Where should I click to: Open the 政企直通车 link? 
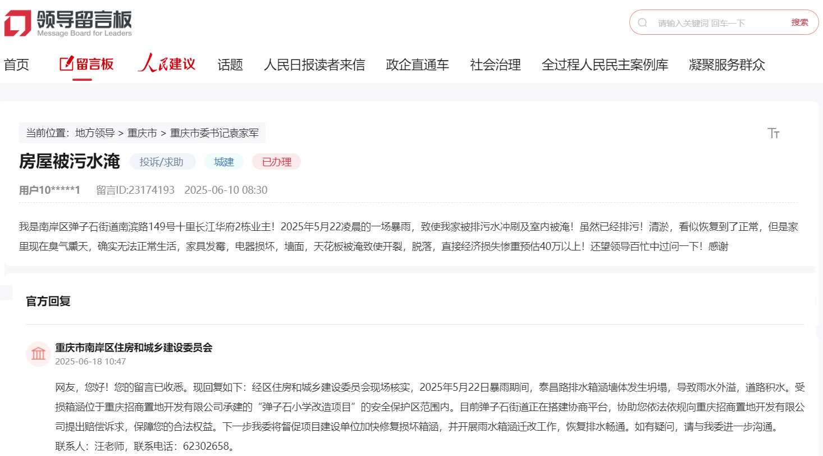tap(417, 65)
